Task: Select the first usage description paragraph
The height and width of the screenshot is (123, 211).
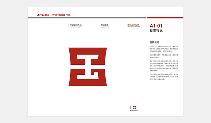Action: (x=164, y=49)
